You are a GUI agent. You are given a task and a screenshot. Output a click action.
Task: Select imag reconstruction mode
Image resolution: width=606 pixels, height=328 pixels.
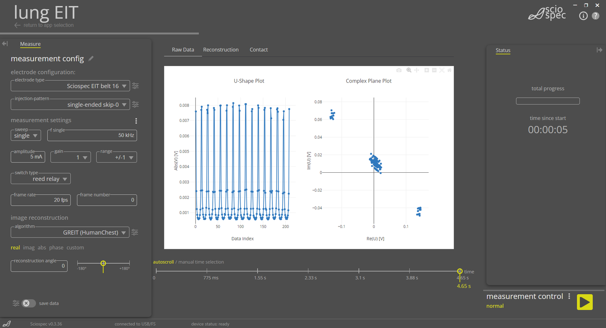[x=29, y=248]
